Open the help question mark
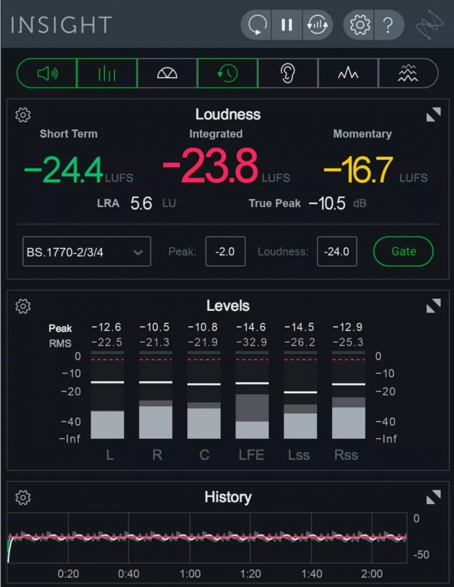 point(389,24)
